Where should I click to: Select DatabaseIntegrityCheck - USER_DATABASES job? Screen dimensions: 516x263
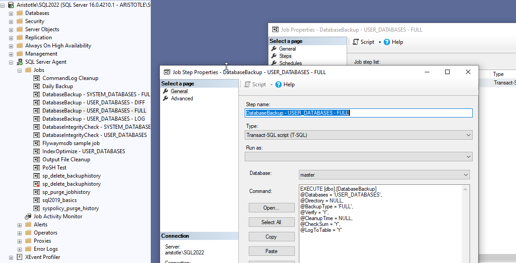94,135
